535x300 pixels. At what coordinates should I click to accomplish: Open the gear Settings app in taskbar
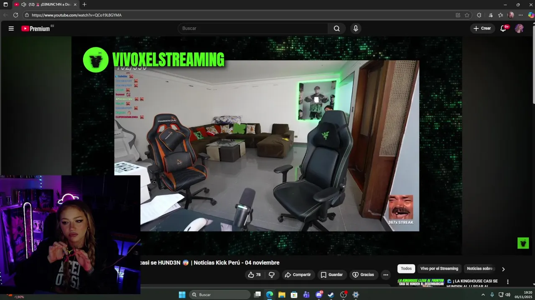356,295
